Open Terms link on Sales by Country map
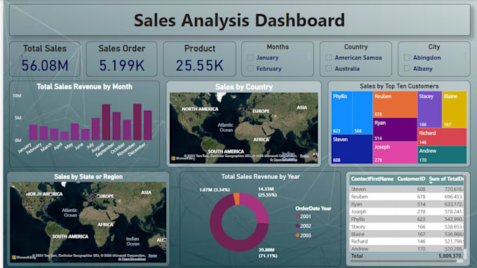 tap(304, 156)
